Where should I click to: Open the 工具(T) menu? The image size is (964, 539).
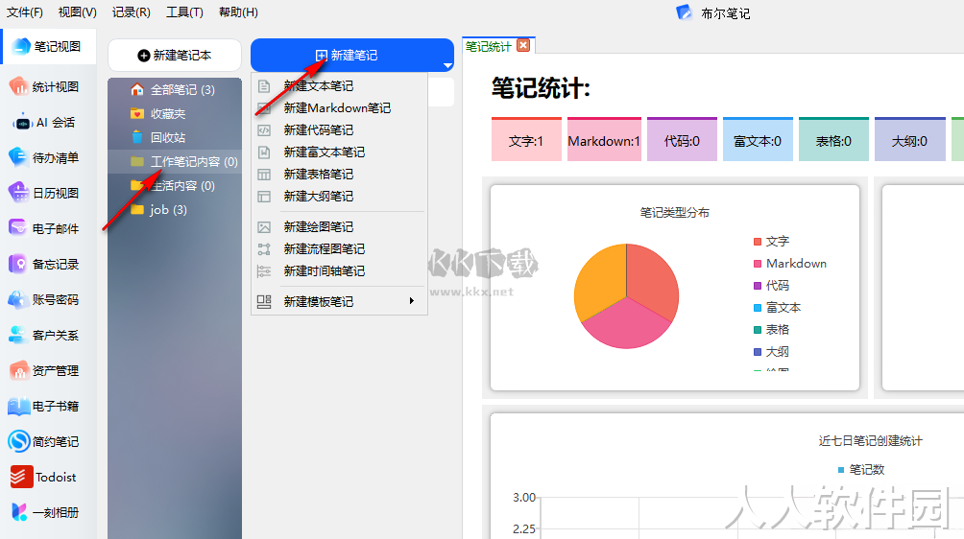coord(184,12)
